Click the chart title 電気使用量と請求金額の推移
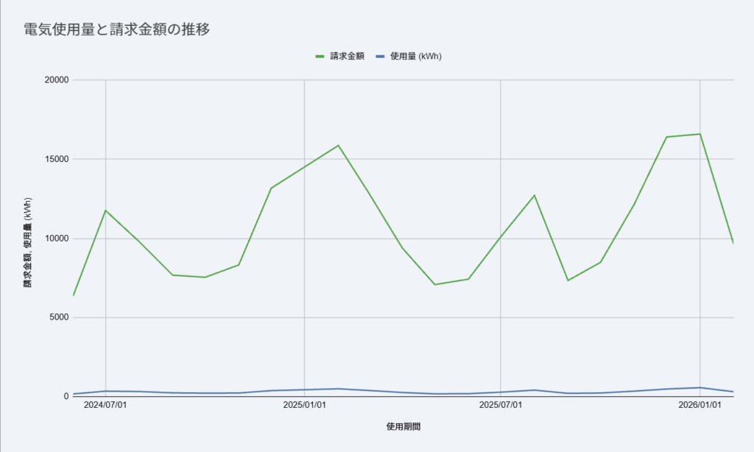 coord(117,29)
